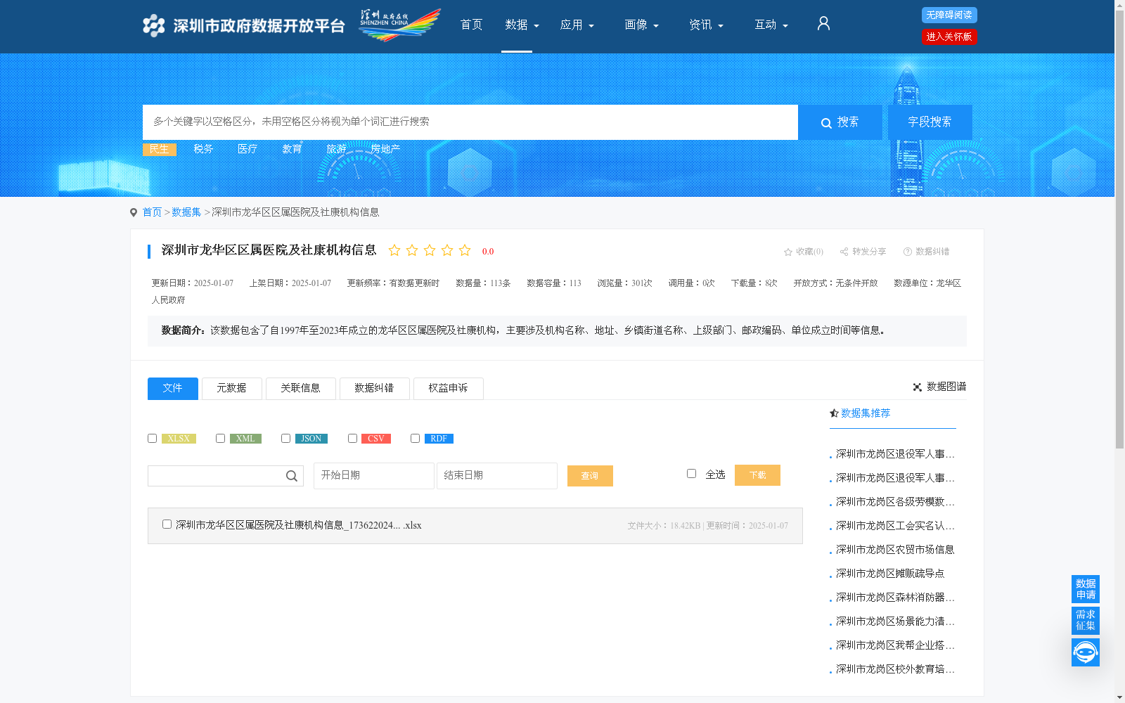
Task: Click the user account icon
Action: pyautogui.click(x=823, y=23)
